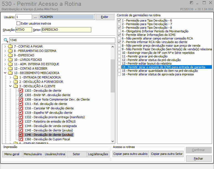Click folder icon of 1 - ENTRADA DE MERCADORIA
Image resolution: width=214 pixels, height=169 pixels.
tap(15, 77)
